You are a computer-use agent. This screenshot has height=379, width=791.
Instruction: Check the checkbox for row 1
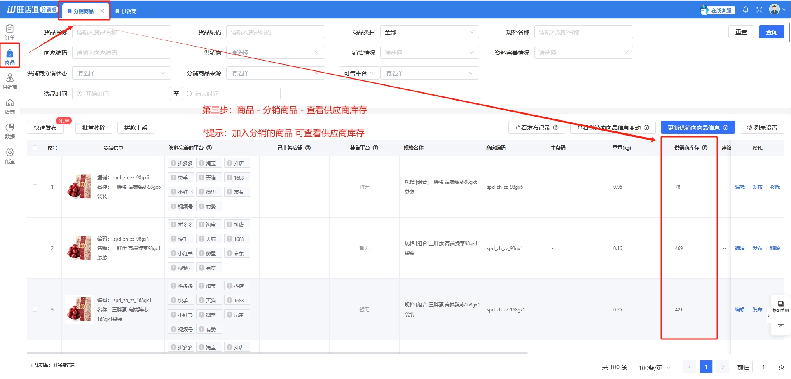coord(35,187)
